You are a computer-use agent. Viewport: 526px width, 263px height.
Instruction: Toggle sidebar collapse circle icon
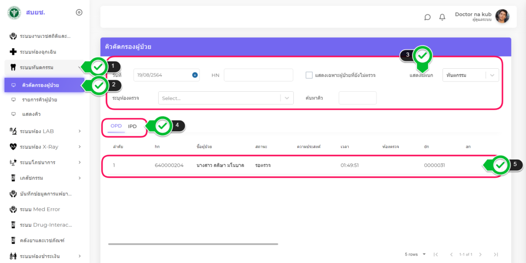click(x=79, y=12)
